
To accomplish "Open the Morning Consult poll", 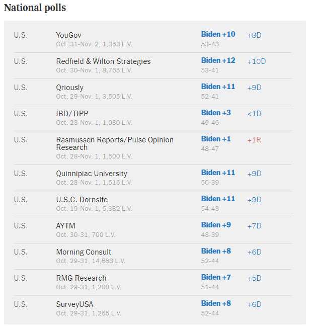I will click(x=84, y=252).
